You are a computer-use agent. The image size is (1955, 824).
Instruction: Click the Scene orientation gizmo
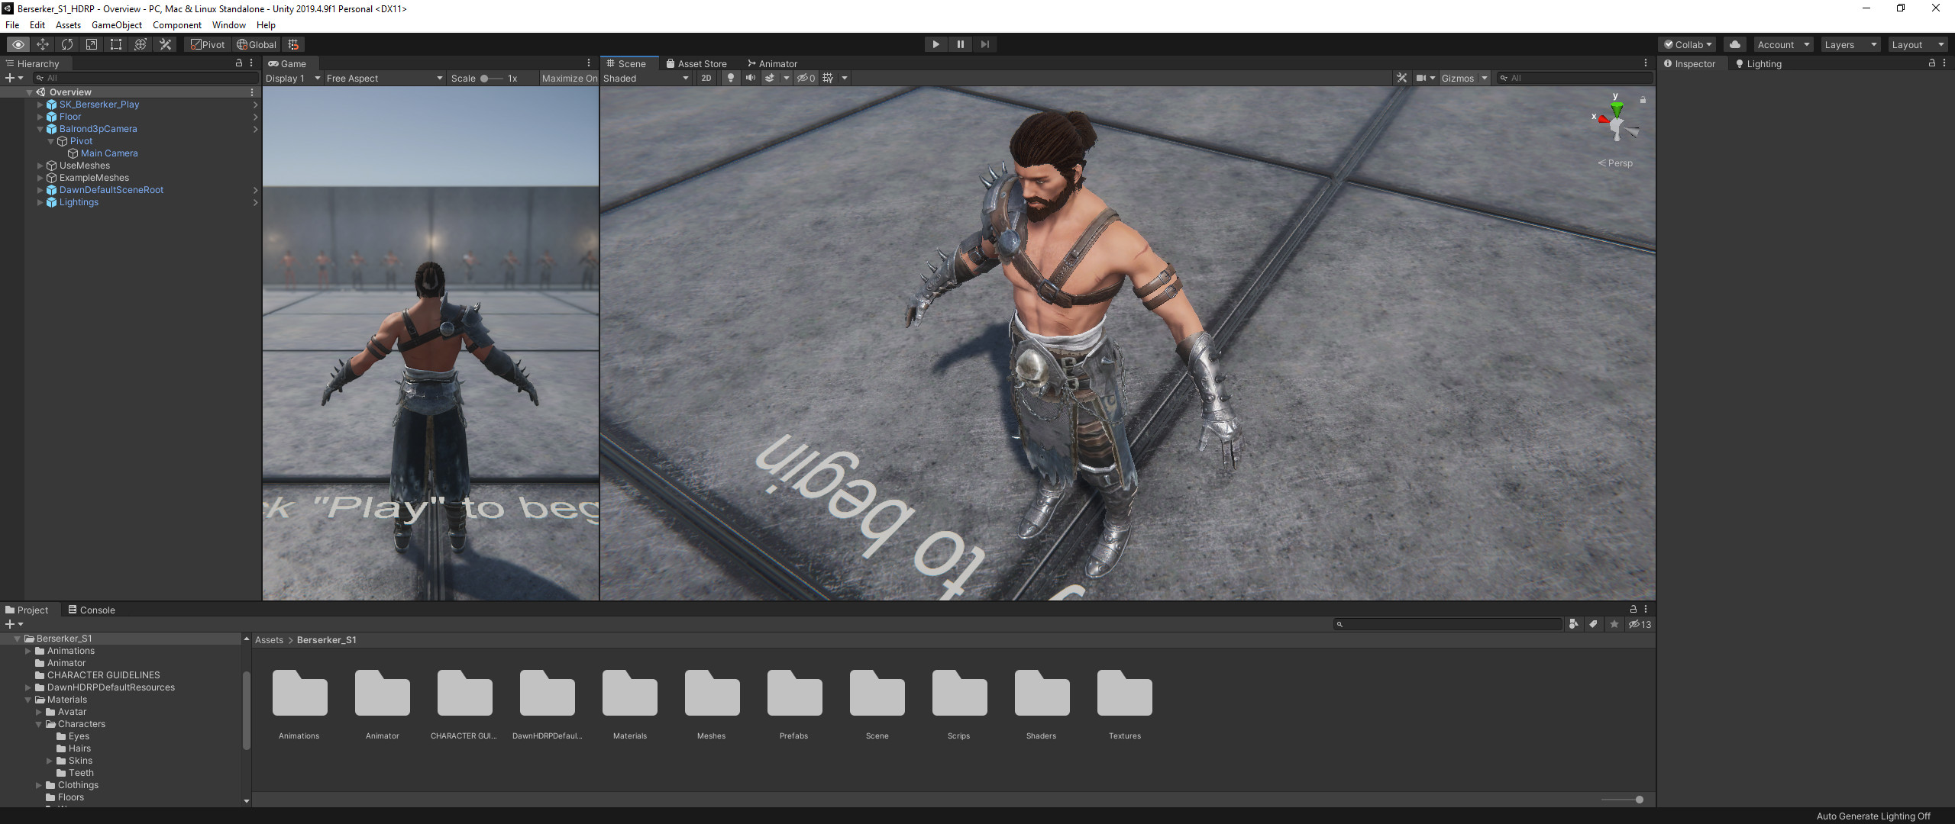click(1617, 121)
